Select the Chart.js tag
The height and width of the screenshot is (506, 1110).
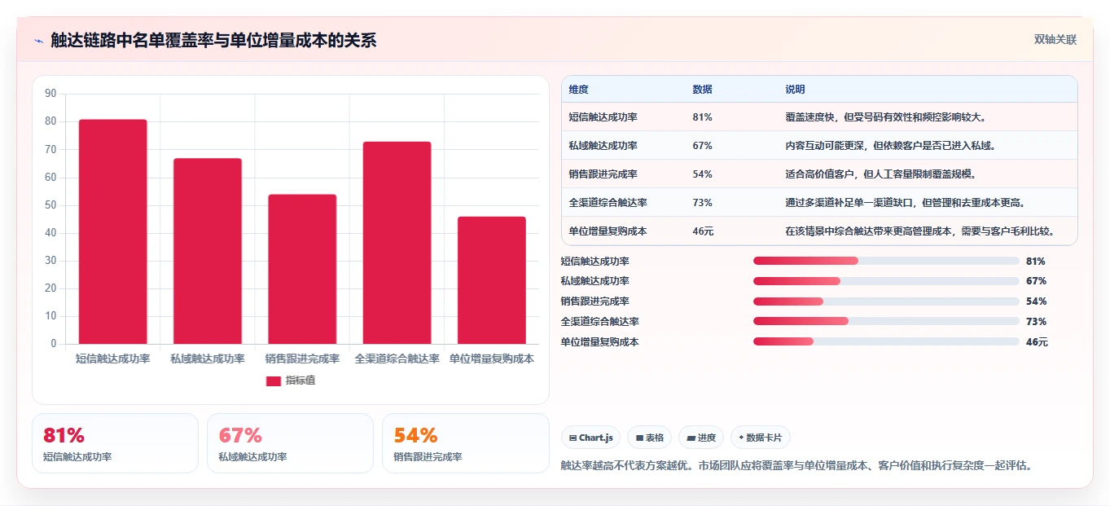tap(590, 438)
